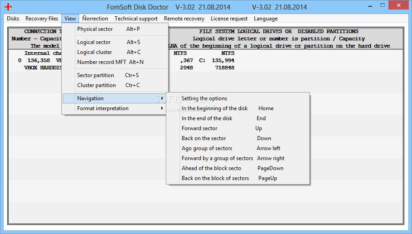Open the Remote recovery menu

pos(184,19)
